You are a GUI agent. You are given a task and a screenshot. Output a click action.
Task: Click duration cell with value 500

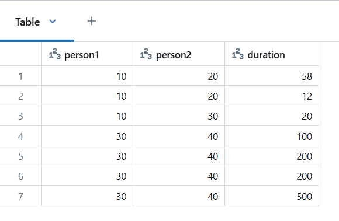coord(272,197)
